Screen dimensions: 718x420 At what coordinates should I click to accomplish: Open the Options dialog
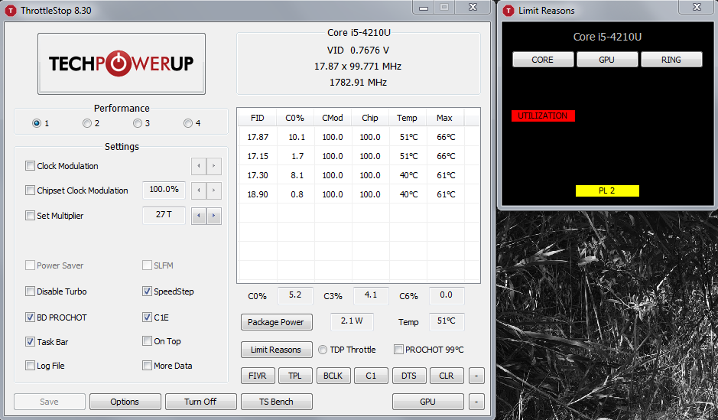125,402
